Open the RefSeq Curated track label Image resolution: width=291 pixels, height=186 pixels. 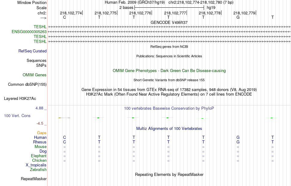pos(32,51)
